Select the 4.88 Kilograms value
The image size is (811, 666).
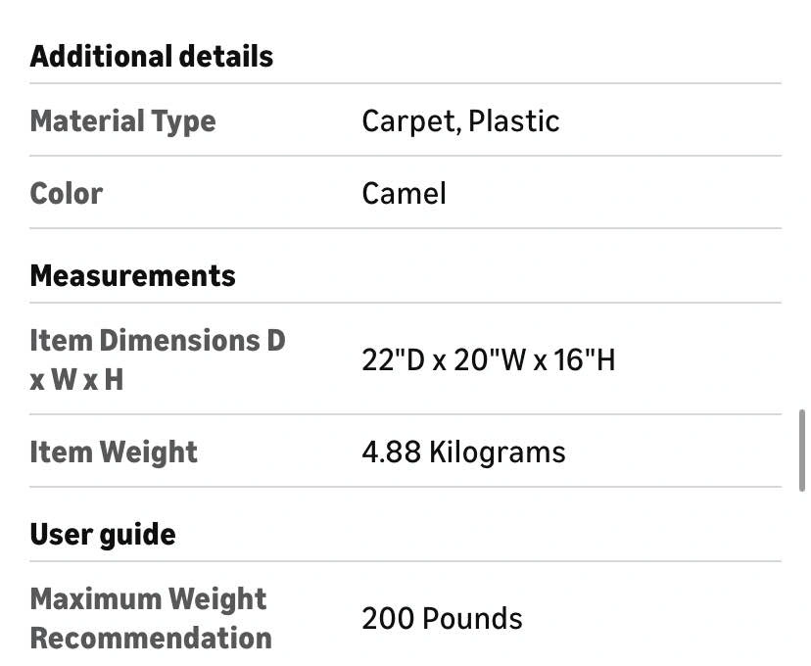tap(463, 452)
